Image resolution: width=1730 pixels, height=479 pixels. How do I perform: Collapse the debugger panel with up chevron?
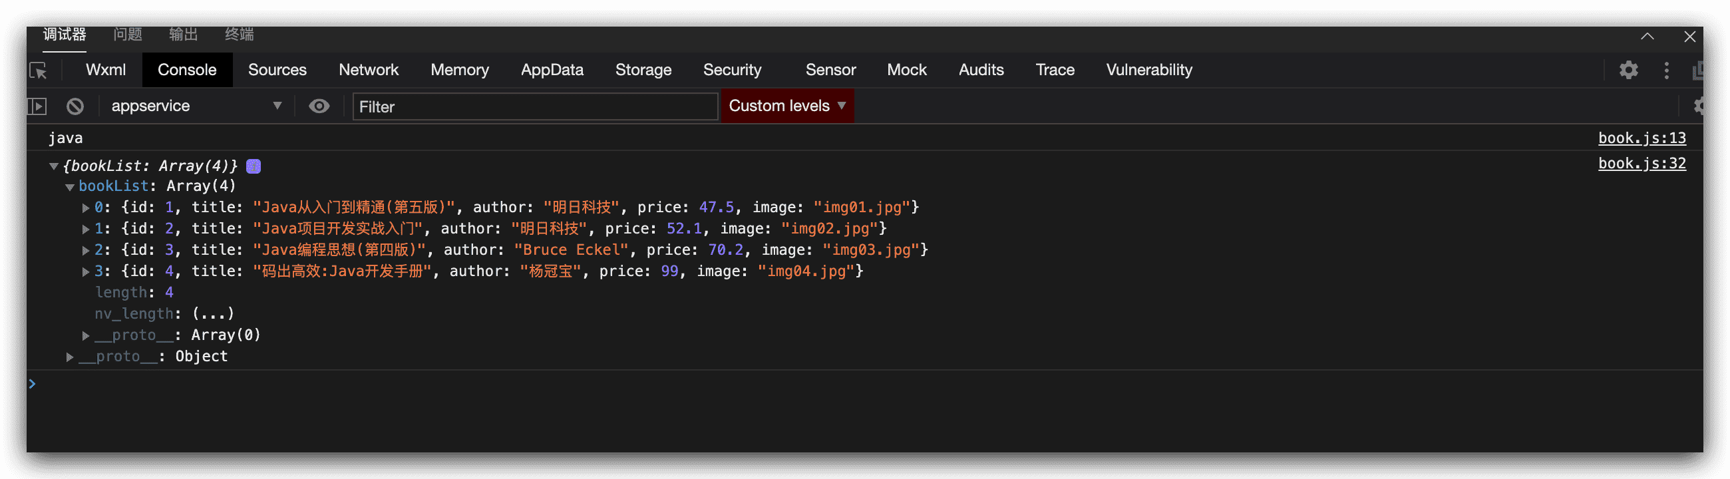point(1647,37)
